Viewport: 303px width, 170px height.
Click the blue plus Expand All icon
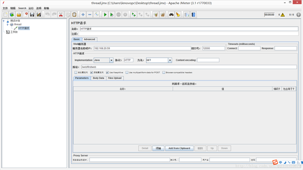pyautogui.click(x=83, y=15)
